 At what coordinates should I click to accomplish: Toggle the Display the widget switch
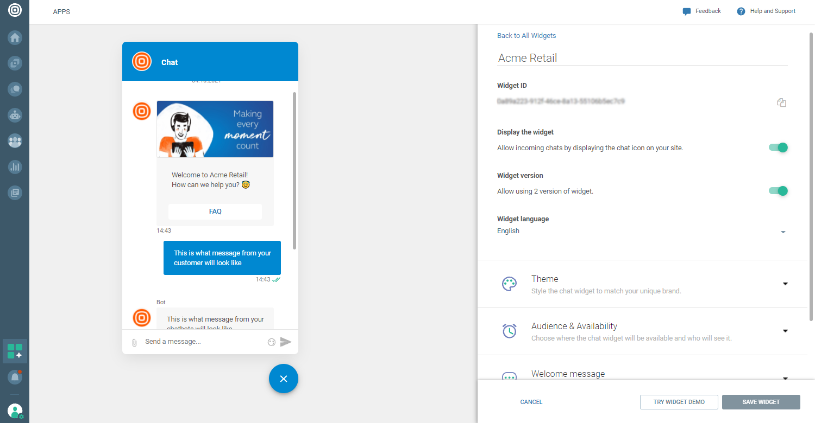[x=778, y=148]
